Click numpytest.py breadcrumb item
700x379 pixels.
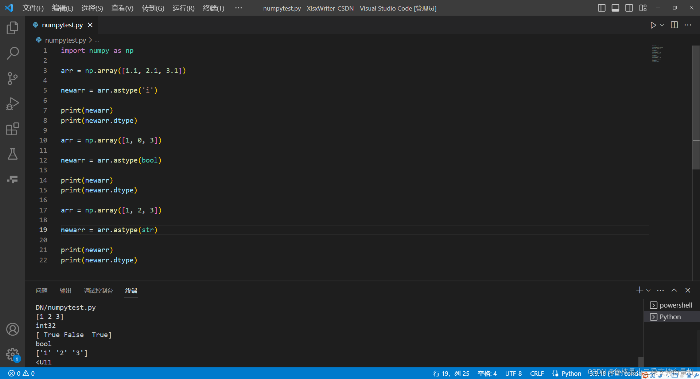[65, 40]
